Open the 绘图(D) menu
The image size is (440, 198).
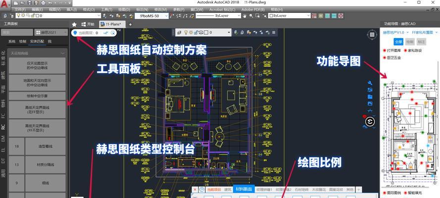(x=124, y=9)
